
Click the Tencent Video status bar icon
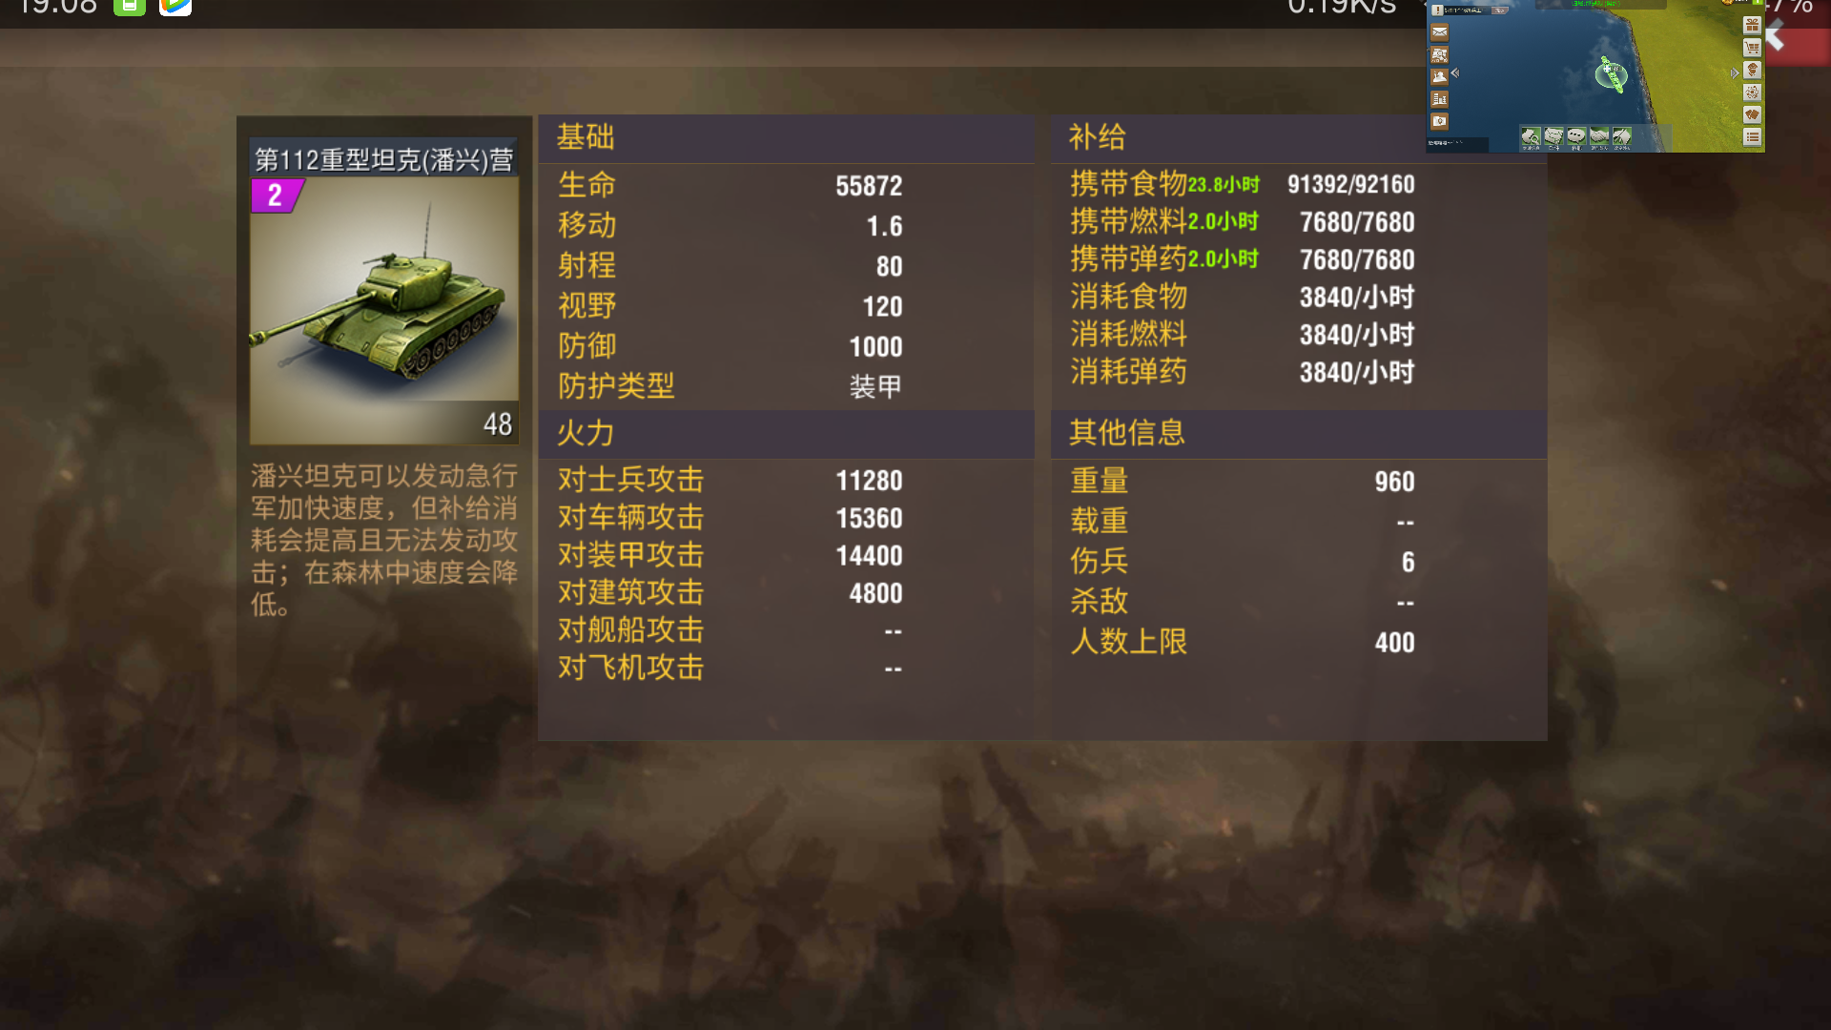[x=175, y=7]
